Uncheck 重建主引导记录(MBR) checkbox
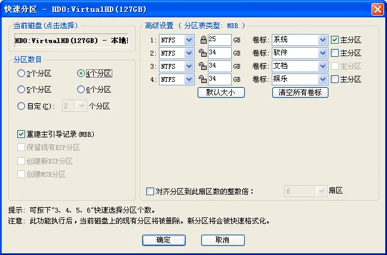The image size is (387, 255). click(x=21, y=134)
